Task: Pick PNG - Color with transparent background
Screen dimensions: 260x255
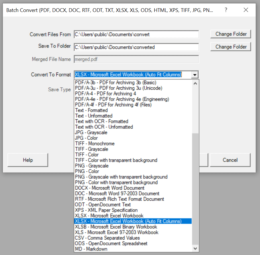Action: pos(133,182)
